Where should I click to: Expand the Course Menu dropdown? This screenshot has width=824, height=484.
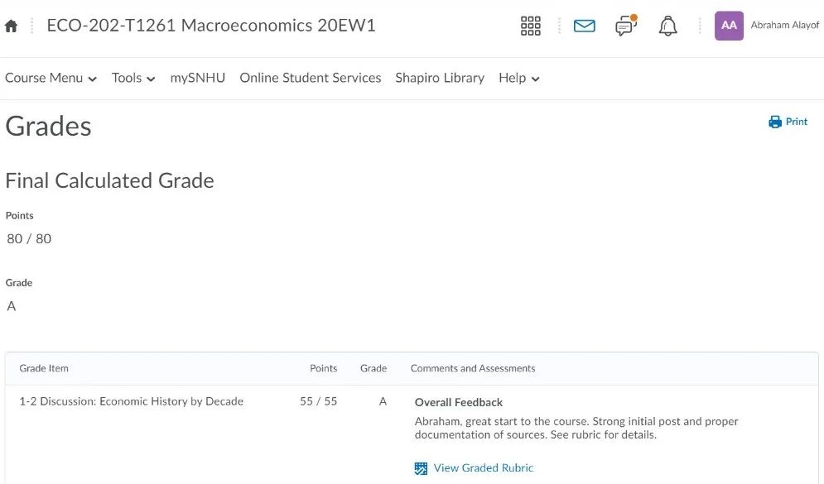[x=51, y=78]
